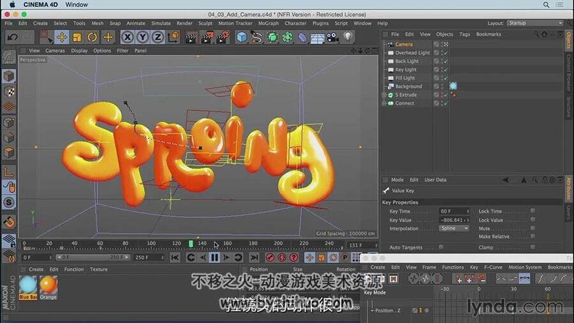
Task: Select the Live Selection tool
Action: [x=46, y=37]
